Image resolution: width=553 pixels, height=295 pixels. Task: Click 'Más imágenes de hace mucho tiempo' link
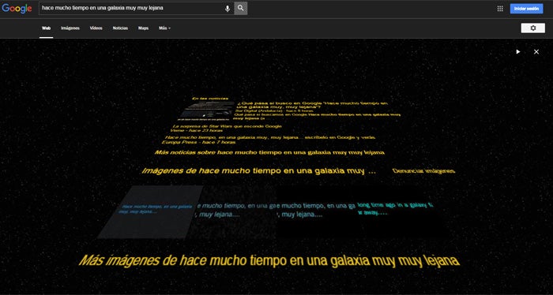coord(269,261)
